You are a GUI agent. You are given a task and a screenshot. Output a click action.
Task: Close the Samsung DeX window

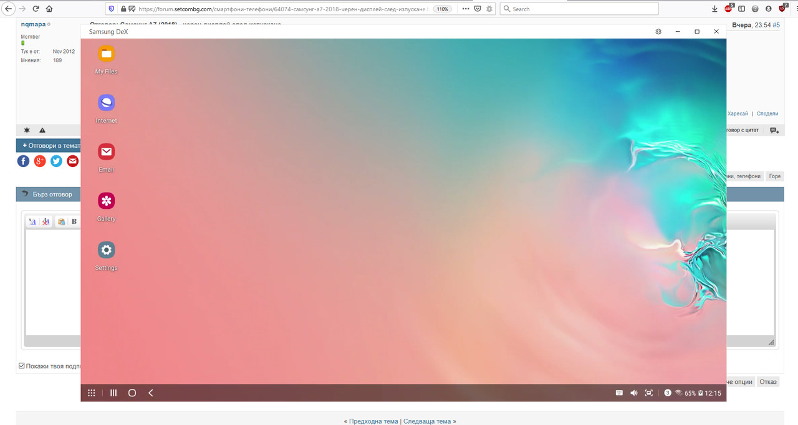tap(716, 31)
